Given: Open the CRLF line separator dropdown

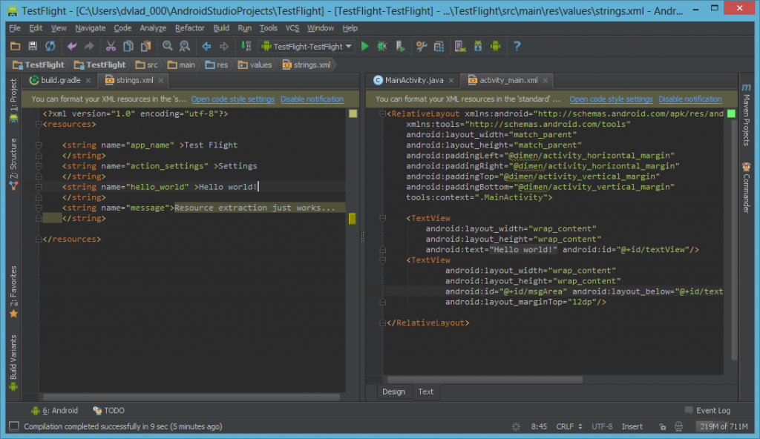Looking at the screenshot, I should (x=569, y=426).
